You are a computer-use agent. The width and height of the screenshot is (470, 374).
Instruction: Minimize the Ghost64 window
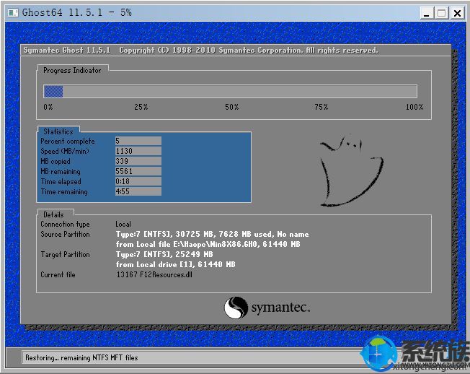(426, 13)
